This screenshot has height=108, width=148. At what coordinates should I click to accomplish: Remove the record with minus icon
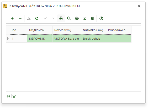point(20,18)
